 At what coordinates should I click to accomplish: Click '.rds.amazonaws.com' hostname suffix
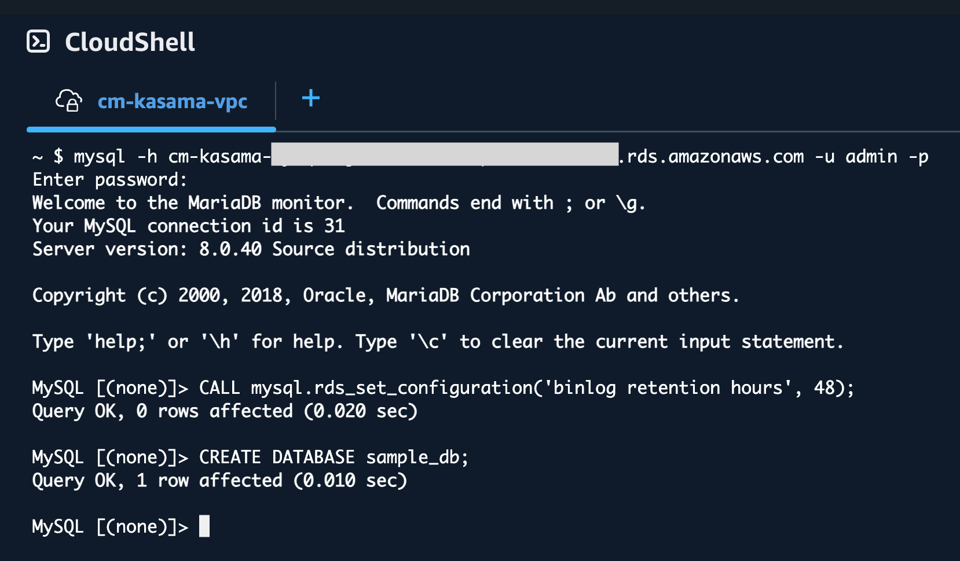click(x=712, y=156)
